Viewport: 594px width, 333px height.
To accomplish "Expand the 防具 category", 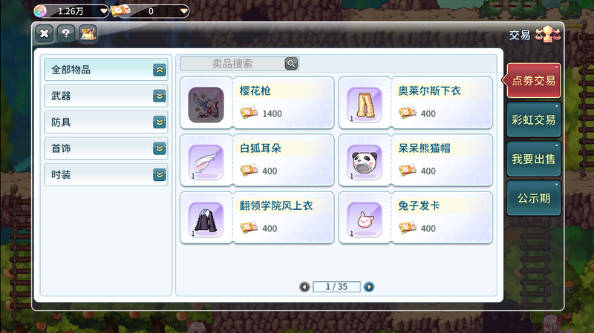I will coord(160,122).
